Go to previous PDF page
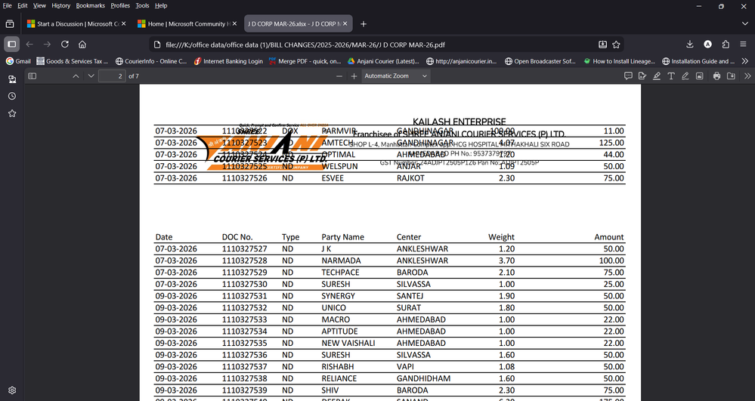Viewport: 755px width, 401px height. coord(76,76)
